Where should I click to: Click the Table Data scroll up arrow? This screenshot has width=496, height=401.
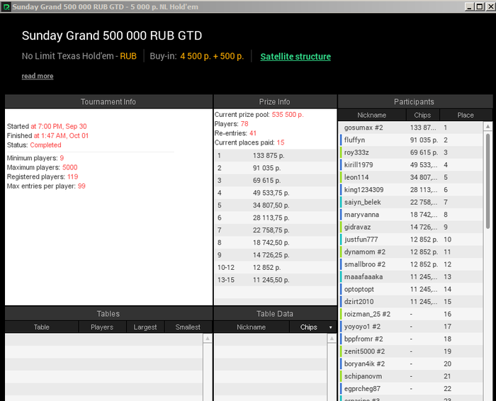tap(332, 339)
